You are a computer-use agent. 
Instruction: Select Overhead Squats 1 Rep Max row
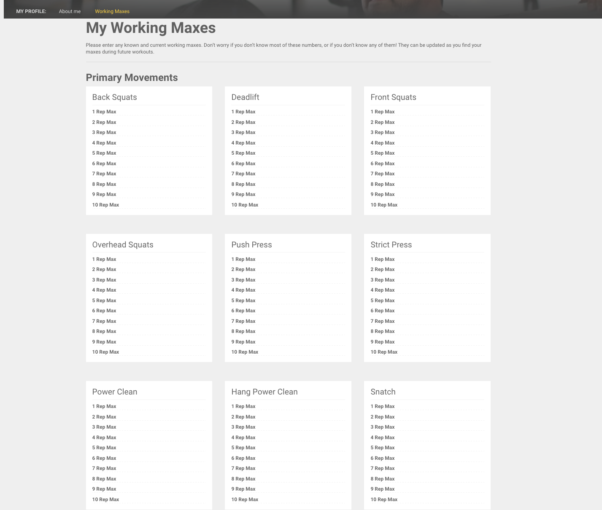[149, 259]
